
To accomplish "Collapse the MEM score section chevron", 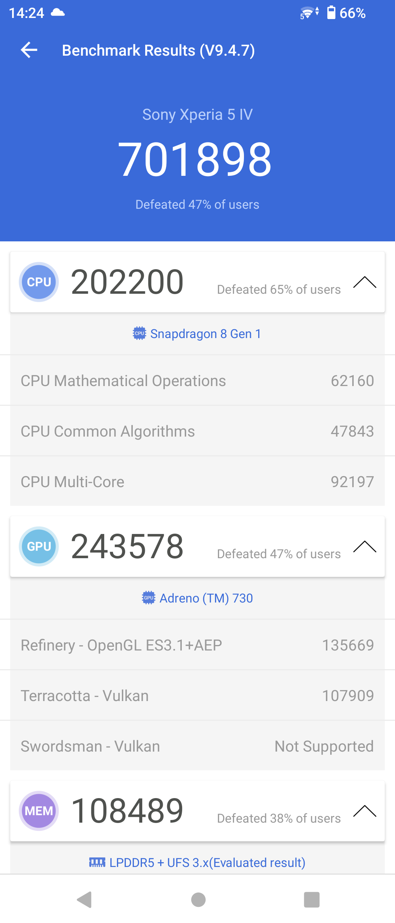I will point(365,811).
